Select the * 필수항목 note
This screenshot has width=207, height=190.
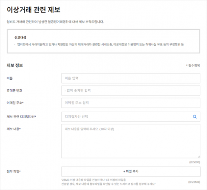[193, 66]
